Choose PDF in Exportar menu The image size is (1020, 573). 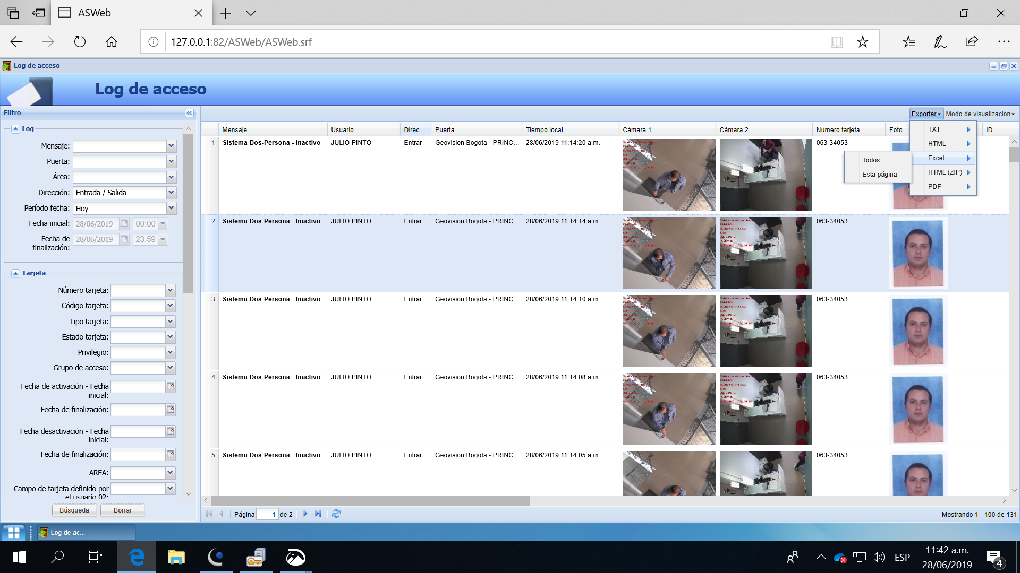pos(934,187)
